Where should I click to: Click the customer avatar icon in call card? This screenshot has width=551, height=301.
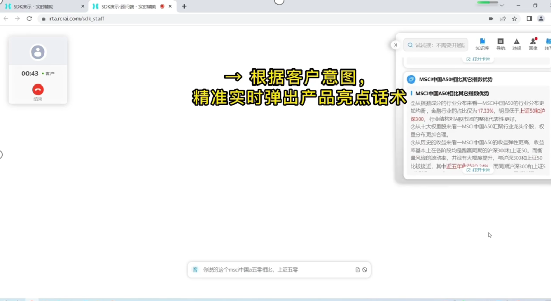38,52
